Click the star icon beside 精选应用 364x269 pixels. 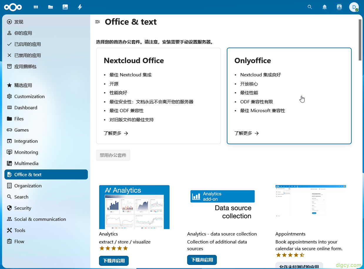(x=9, y=85)
